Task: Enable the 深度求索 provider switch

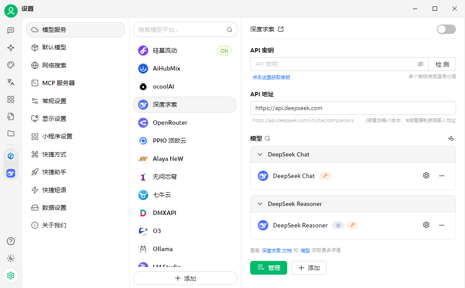Action: point(446,29)
